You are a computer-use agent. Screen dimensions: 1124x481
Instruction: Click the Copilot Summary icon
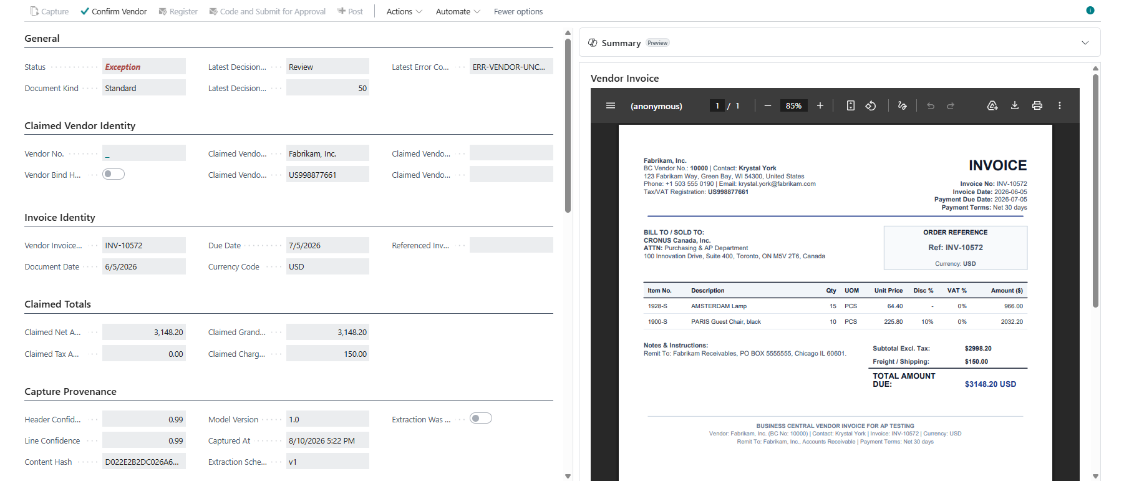coord(593,43)
